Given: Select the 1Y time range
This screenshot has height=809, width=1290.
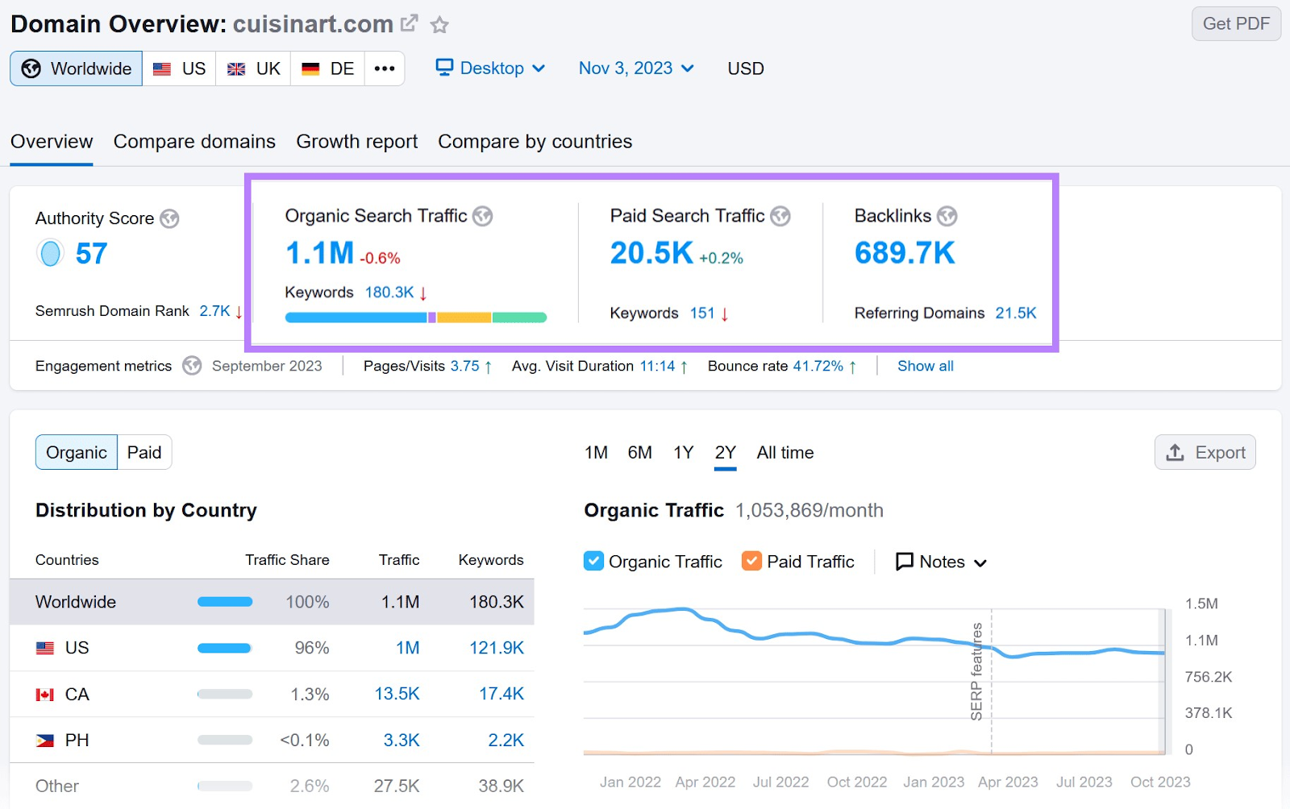Looking at the screenshot, I should click(x=684, y=453).
